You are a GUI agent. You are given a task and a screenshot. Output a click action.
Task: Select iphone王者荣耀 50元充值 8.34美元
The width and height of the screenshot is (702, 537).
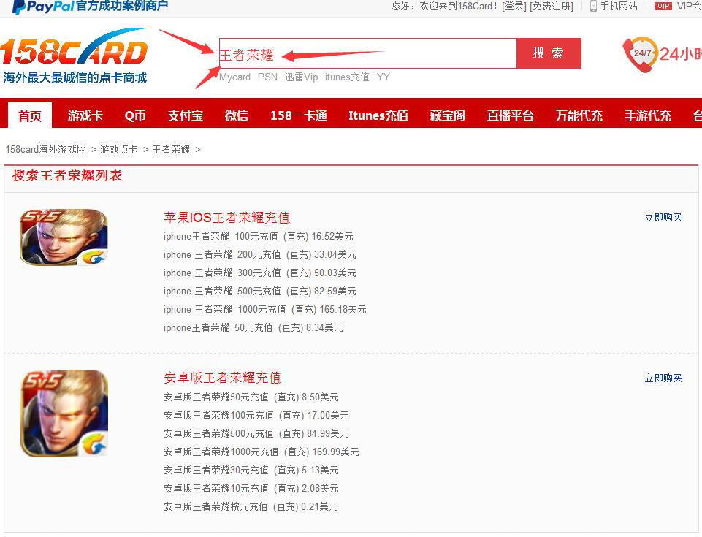tap(253, 328)
